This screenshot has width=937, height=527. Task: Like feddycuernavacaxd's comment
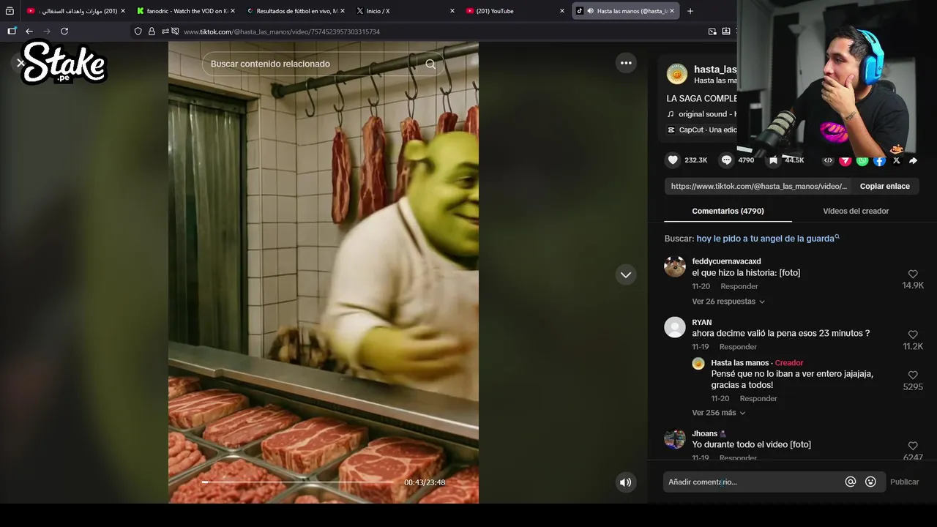(913, 274)
